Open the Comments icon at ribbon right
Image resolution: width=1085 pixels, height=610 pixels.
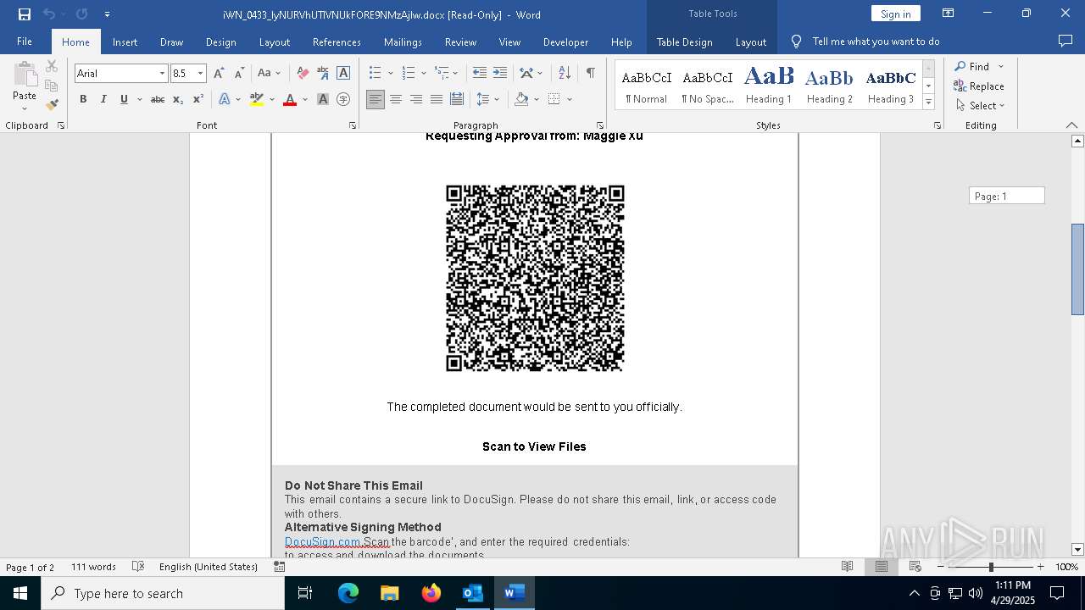1066,42
